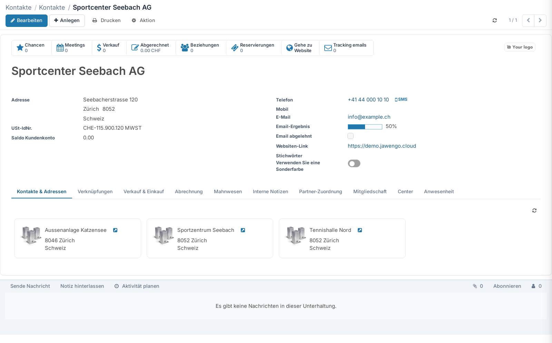Click the followers person counter

click(x=536, y=286)
